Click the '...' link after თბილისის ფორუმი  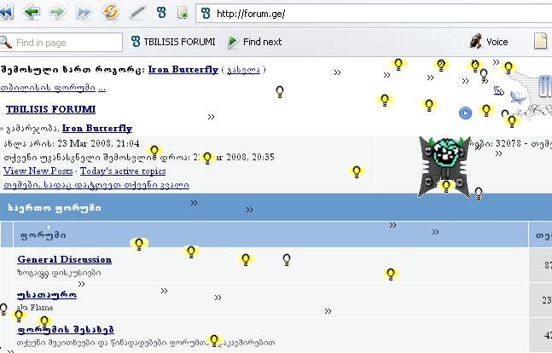(102, 88)
